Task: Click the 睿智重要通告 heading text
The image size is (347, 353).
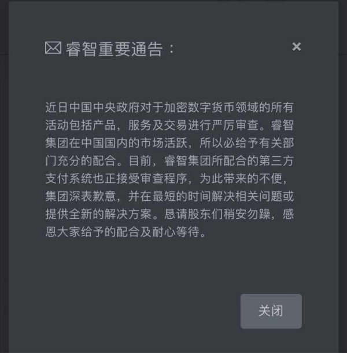Action: tap(114, 49)
